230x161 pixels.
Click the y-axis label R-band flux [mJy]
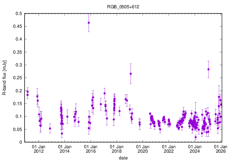(4, 78)
